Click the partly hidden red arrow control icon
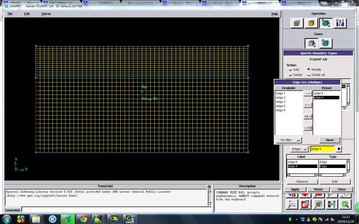 coord(305,195)
